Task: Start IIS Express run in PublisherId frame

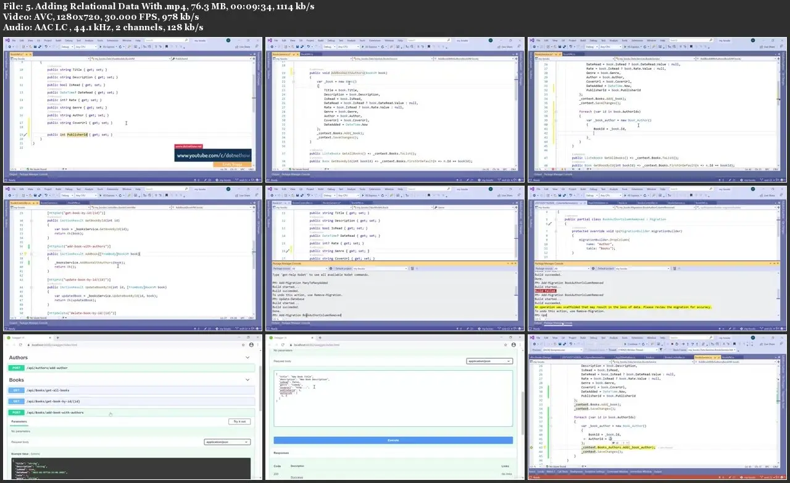Action: (x=107, y=46)
